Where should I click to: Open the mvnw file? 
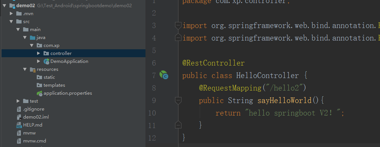pos(30,133)
